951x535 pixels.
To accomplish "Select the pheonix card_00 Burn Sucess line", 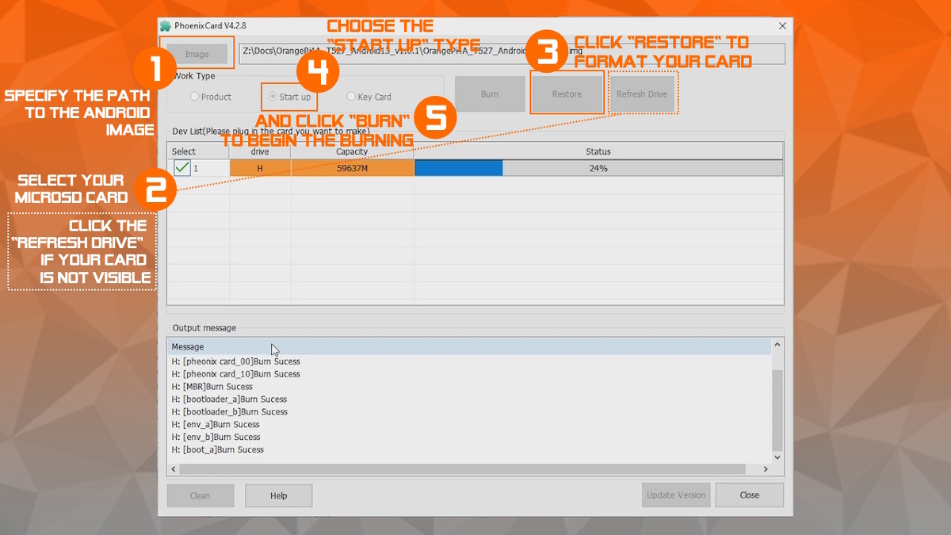I will pos(236,361).
